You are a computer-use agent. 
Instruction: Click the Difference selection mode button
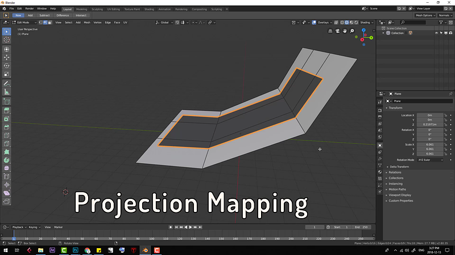(63, 15)
